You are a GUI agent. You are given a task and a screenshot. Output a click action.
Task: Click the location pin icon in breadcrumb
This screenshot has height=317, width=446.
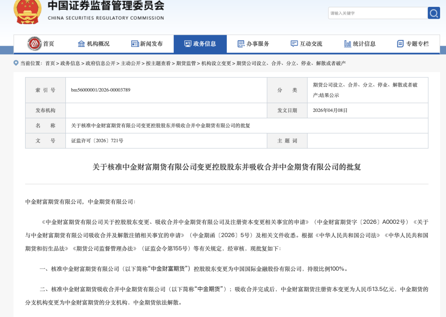tap(16, 63)
